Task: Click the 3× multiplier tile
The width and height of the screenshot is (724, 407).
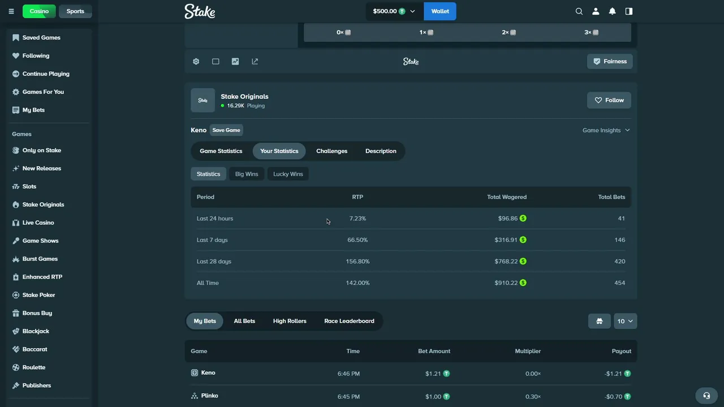Action: [592, 33]
